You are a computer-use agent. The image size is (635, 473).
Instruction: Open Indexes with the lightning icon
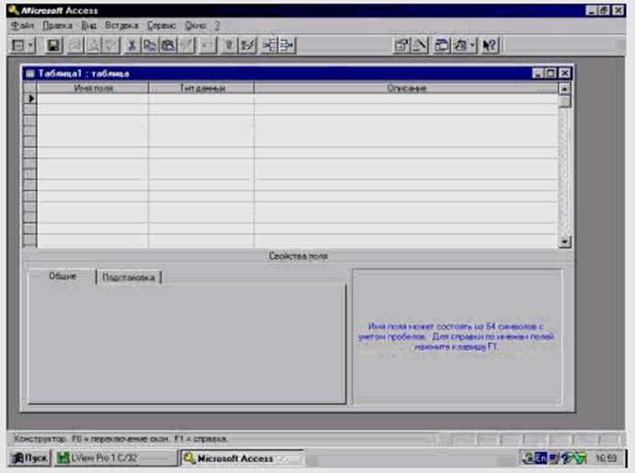[x=247, y=45]
